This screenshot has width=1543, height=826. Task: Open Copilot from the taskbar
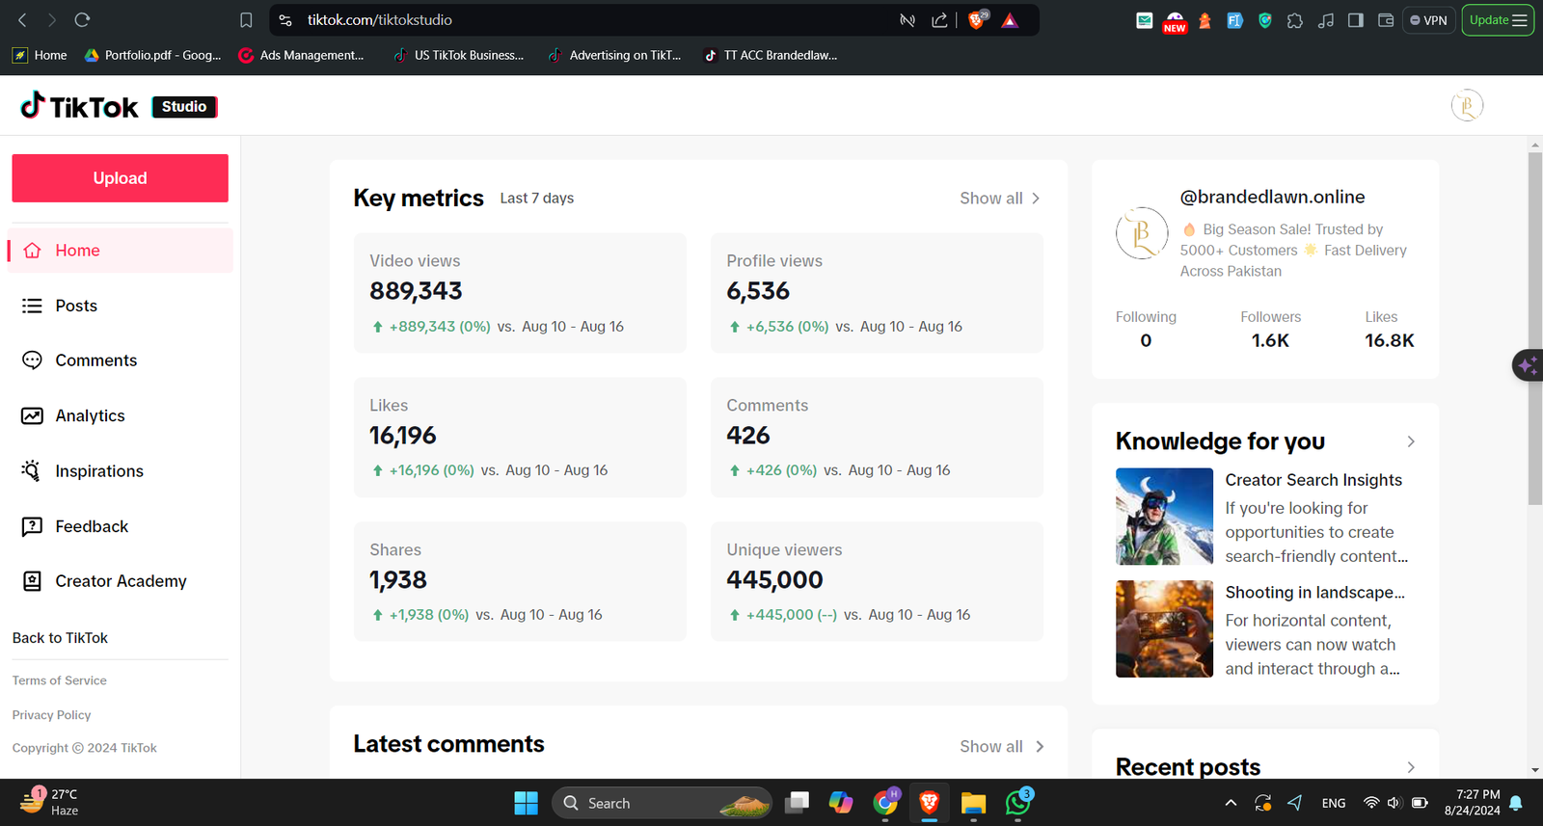840,803
